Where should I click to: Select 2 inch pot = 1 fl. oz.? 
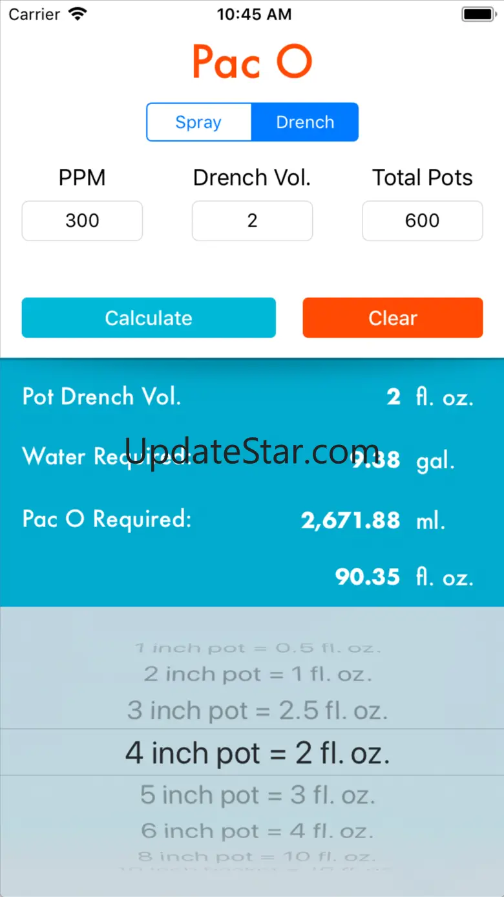pos(257,675)
